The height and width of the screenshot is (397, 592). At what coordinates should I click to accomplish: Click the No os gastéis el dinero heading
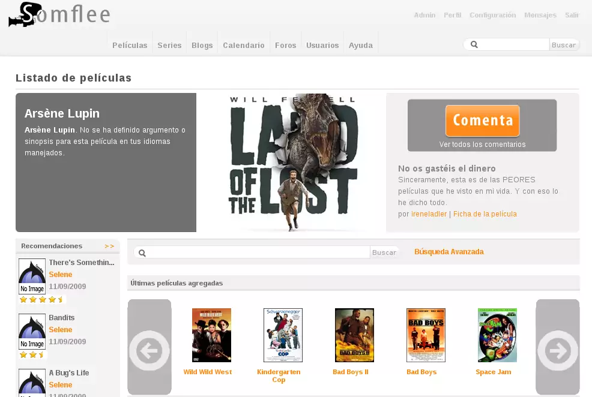pos(447,169)
